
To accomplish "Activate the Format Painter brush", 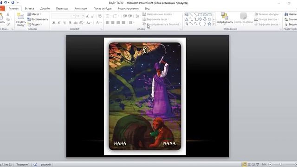I will point(8,24).
